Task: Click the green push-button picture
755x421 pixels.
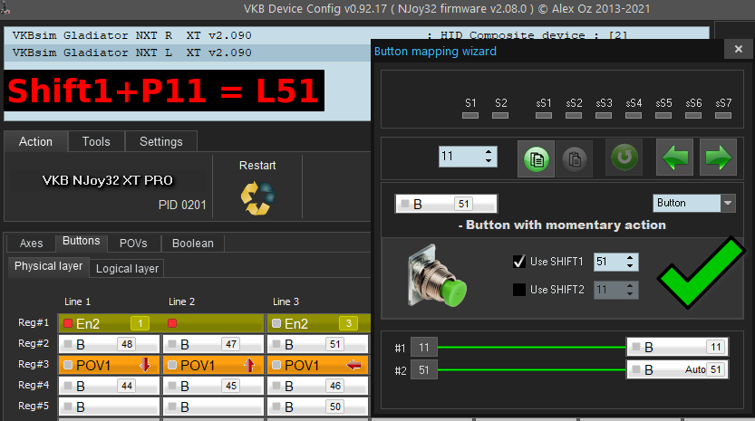Action: (436, 277)
